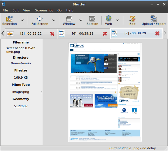Close tab [6] with red X
Viewport: 168px width, 151px height.
[105, 34]
